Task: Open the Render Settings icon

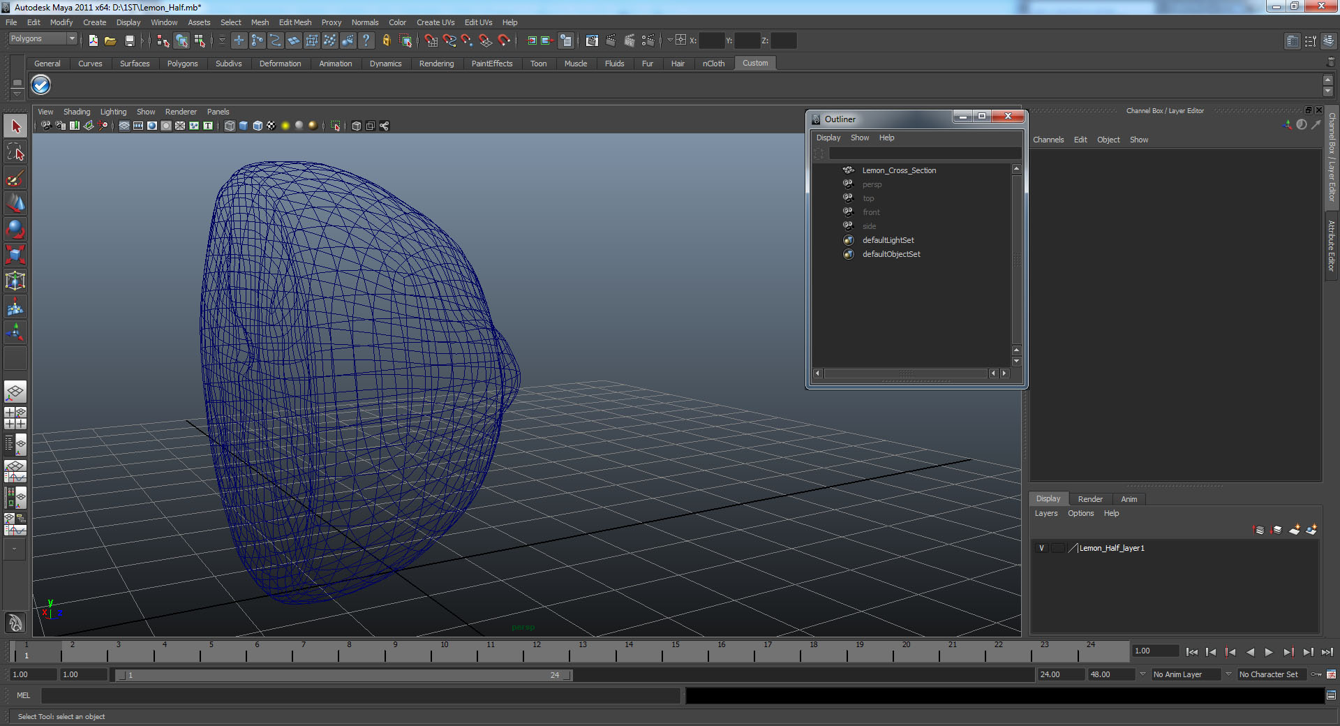Action: click(x=648, y=40)
